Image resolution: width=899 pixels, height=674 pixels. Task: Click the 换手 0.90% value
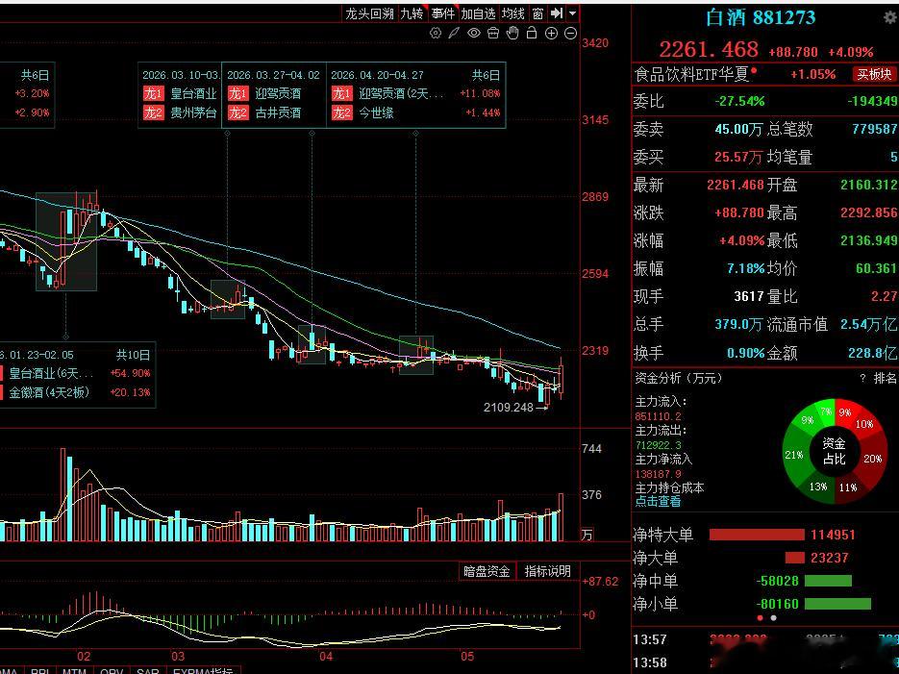(x=745, y=353)
